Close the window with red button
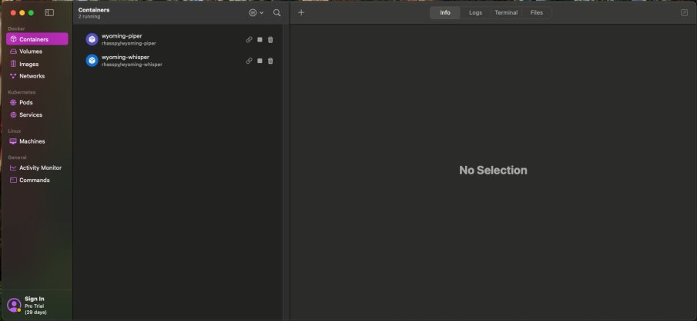697x321 pixels. click(13, 13)
